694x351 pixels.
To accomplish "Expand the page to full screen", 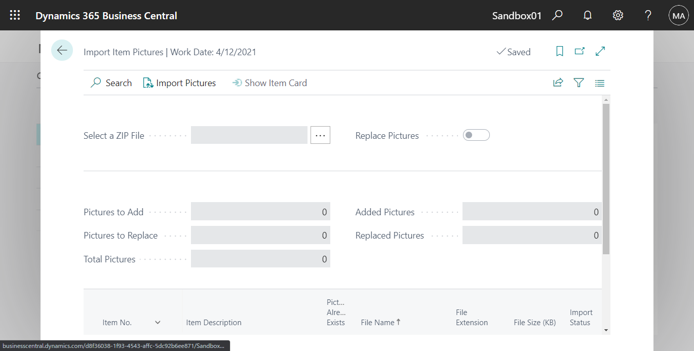I will (600, 51).
